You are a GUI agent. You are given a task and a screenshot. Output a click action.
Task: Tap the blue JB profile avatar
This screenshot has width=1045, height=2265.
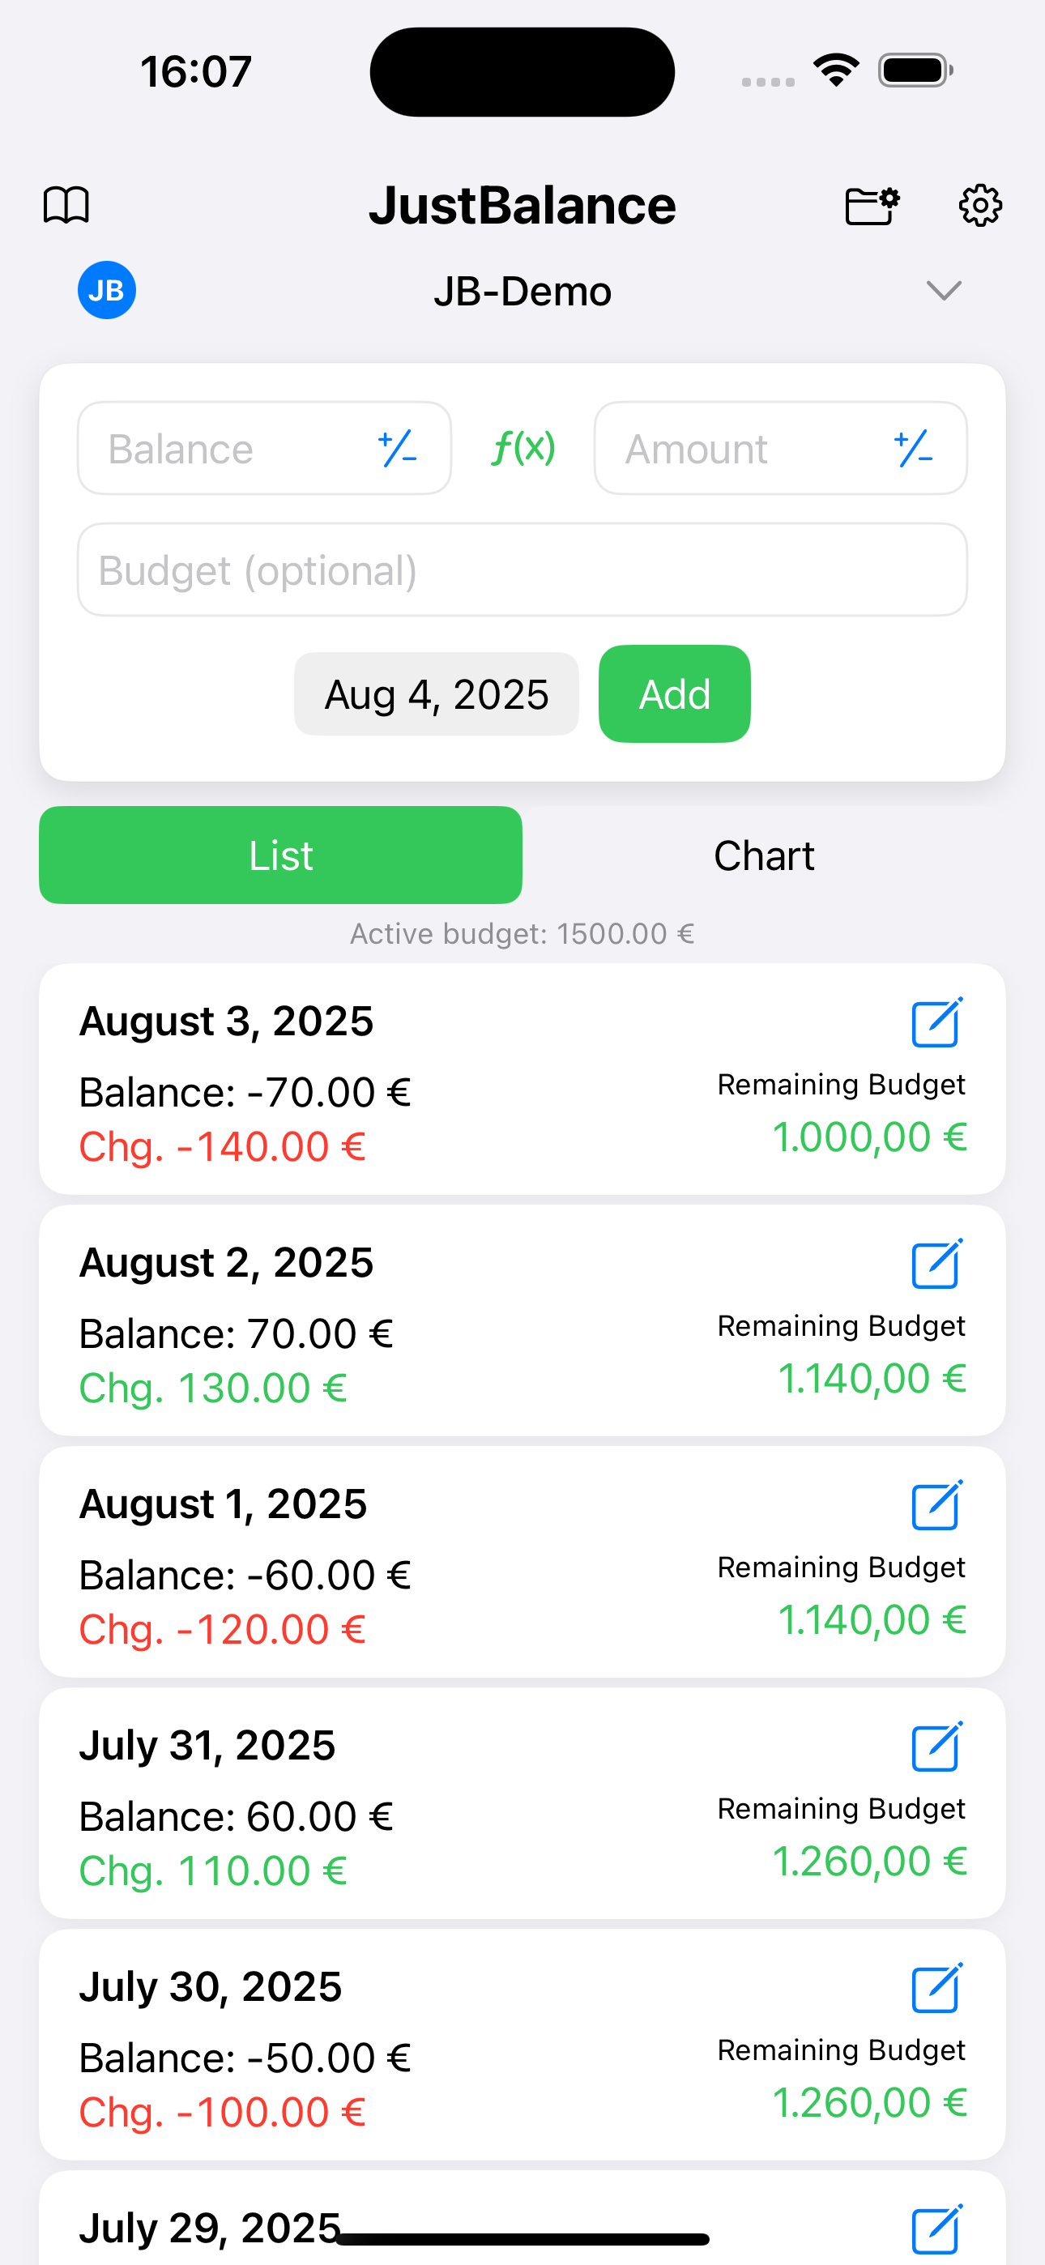coord(106,290)
